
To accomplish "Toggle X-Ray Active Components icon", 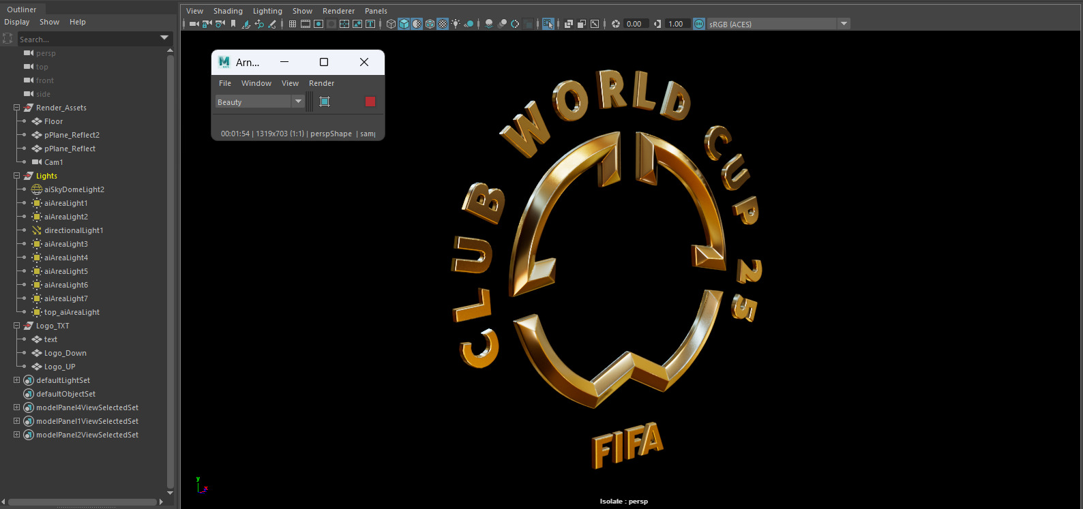I will [x=581, y=24].
